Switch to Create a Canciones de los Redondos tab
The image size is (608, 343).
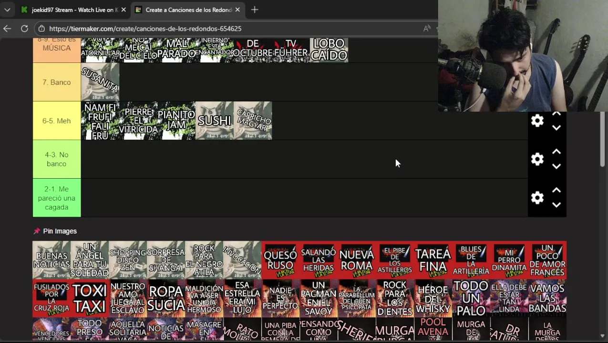click(x=187, y=10)
